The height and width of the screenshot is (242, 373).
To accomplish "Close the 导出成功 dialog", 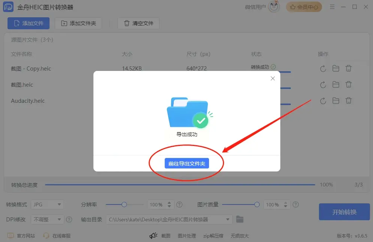I will (272, 78).
